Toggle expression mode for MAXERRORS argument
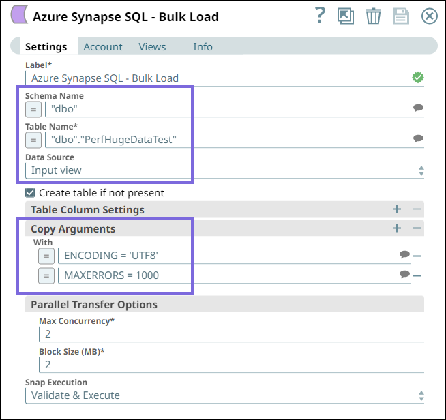 tap(46, 276)
